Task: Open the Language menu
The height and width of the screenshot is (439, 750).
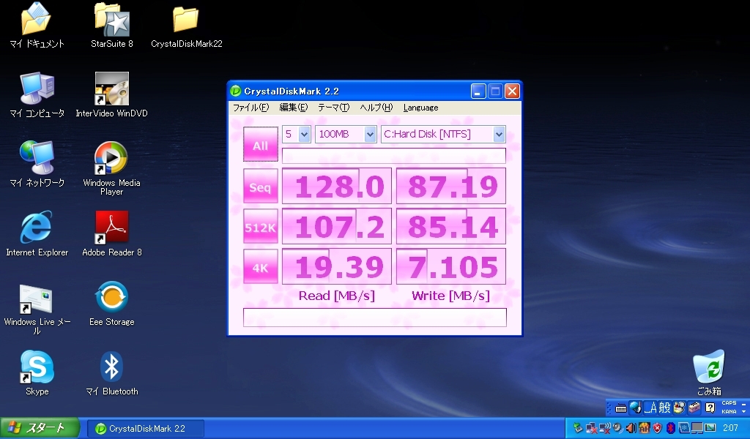Action: pos(420,108)
